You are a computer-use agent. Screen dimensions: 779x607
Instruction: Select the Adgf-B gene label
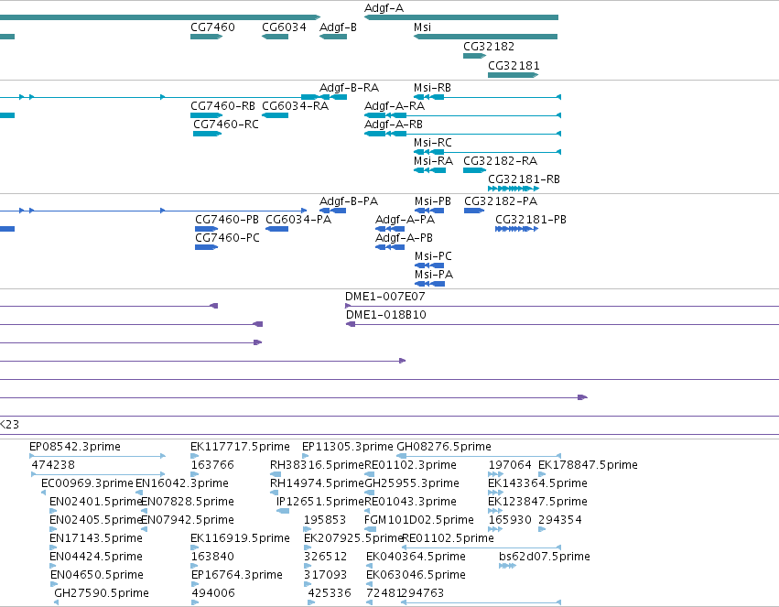[x=338, y=27]
